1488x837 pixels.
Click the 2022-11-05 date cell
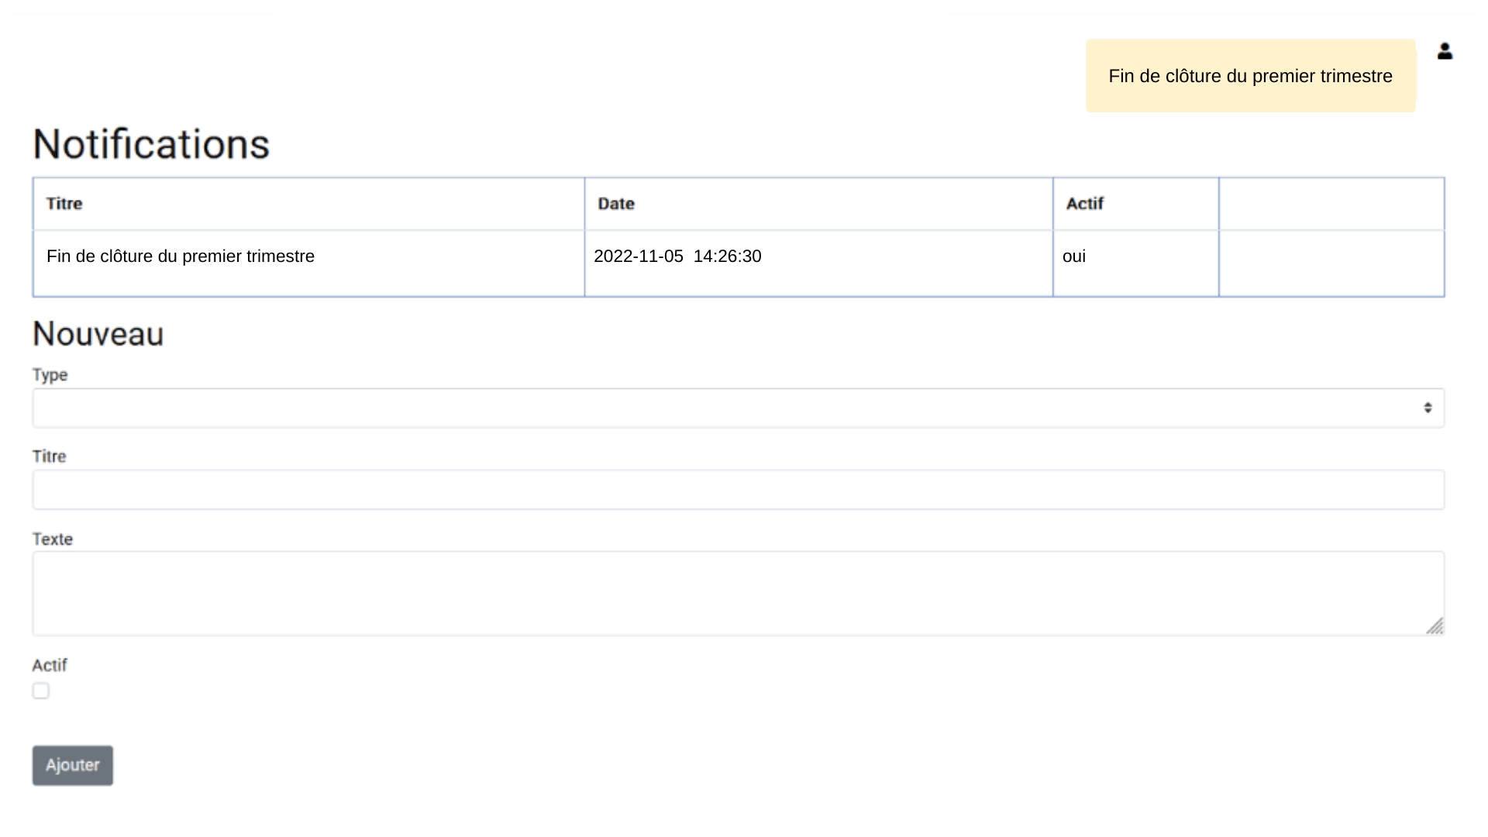pos(677,257)
